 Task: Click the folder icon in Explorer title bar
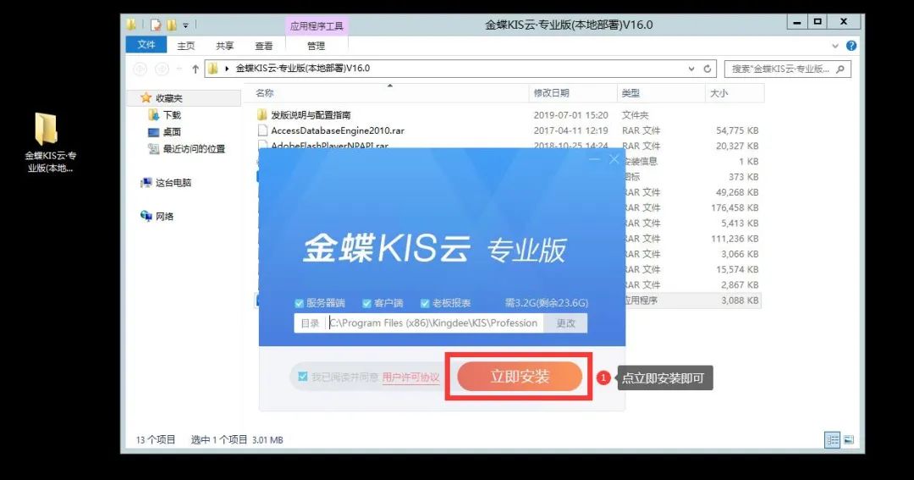pyautogui.click(x=132, y=25)
